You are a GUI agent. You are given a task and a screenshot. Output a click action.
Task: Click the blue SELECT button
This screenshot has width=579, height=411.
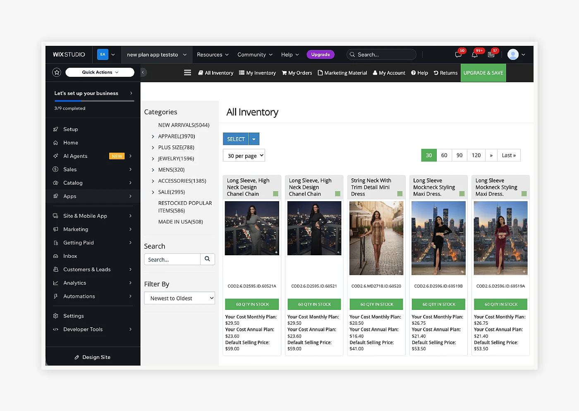(x=236, y=139)
